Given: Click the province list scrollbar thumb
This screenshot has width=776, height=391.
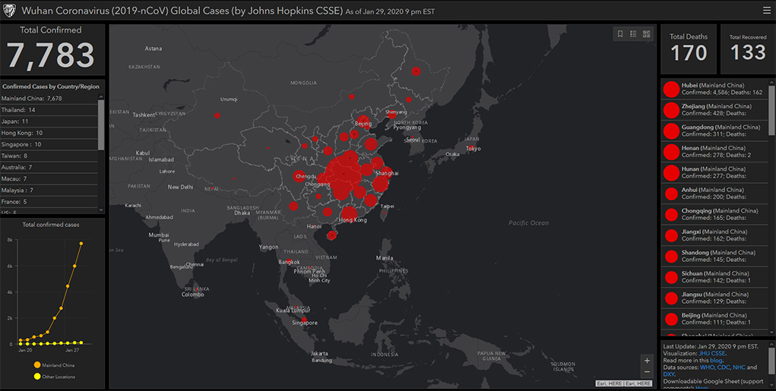Looking at the screenshot, I should point(771,110).
